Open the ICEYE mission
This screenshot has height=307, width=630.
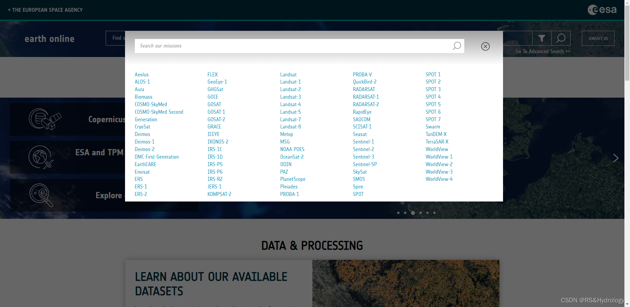[213, 134]
